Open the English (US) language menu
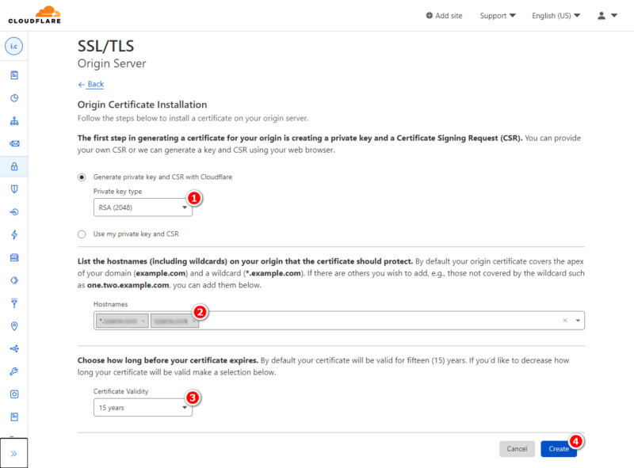 pos(556,15)
